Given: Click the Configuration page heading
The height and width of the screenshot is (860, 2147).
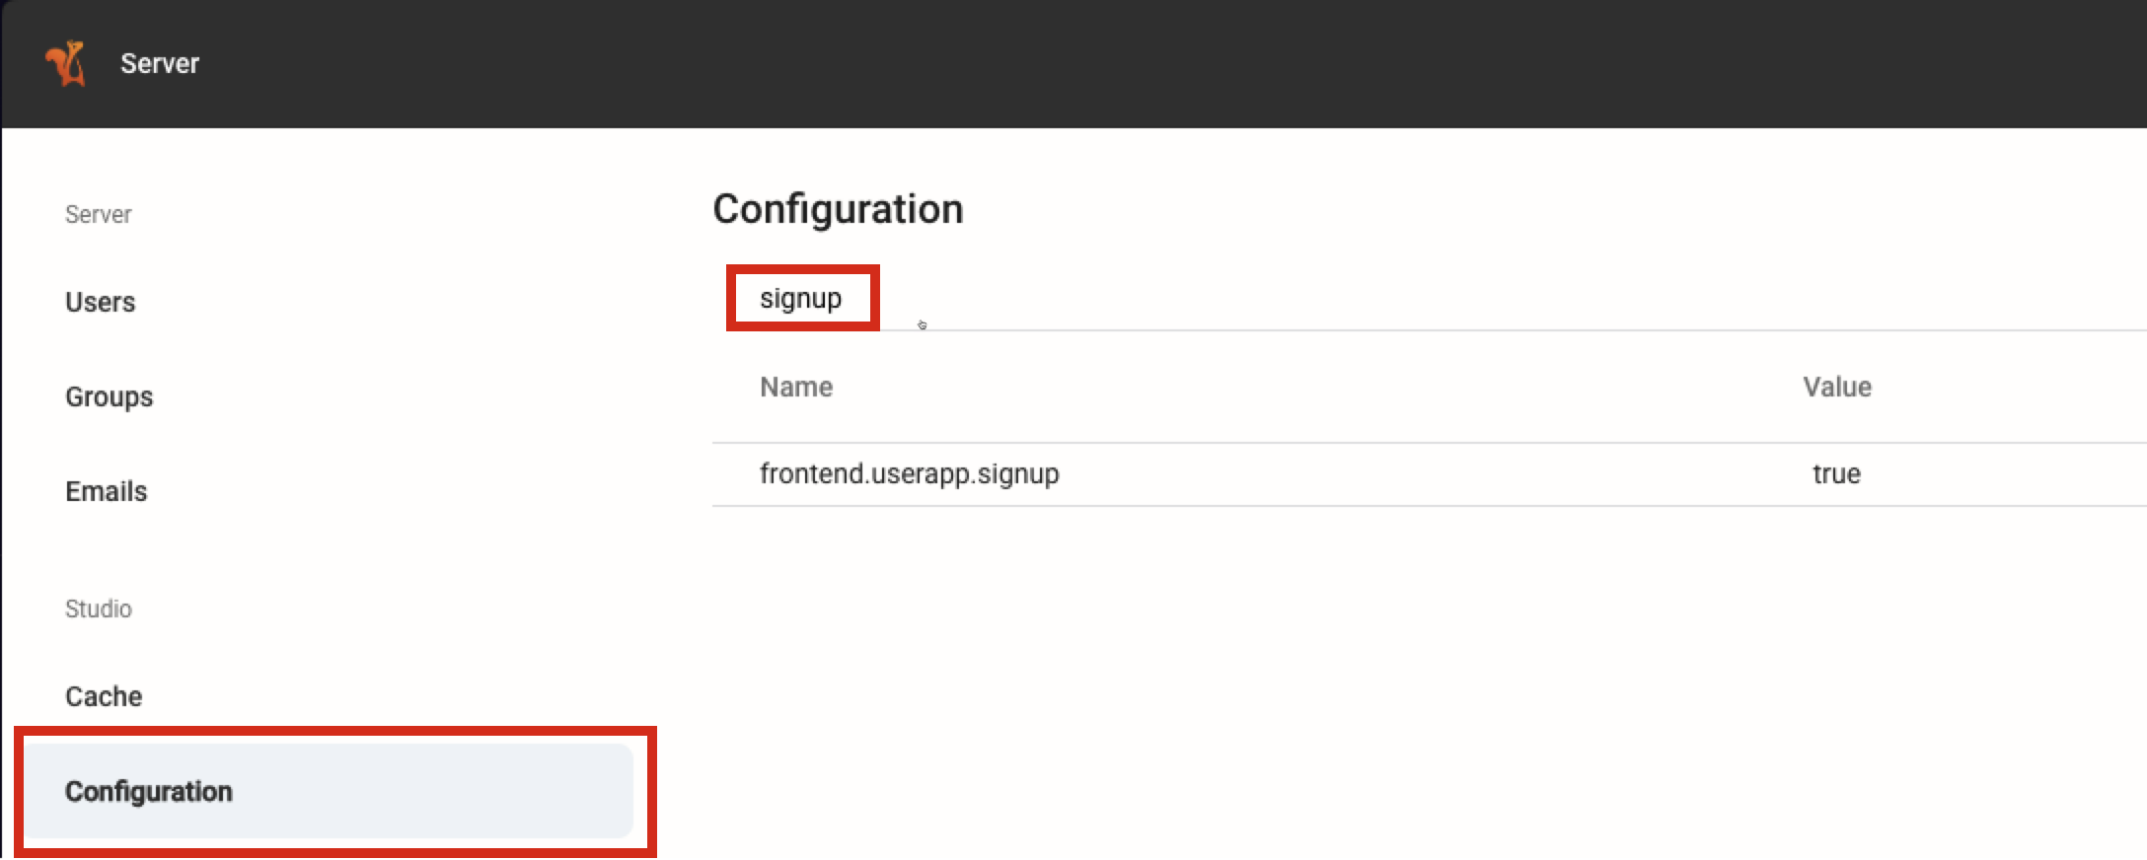Looking at the screenshot, I should click(838, 209).
